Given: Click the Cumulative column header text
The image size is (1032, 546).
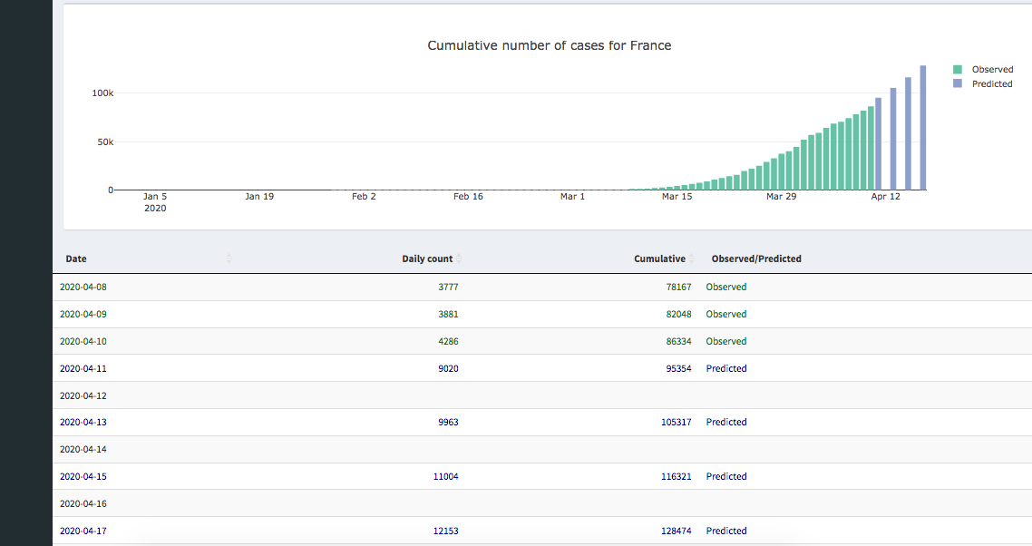Looking at the screenshot, I should tap(659, 259).
